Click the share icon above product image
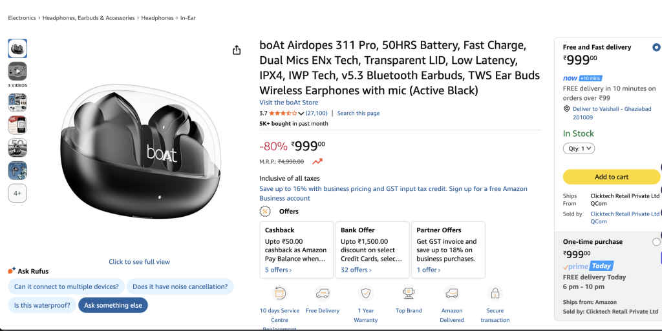Image resolution: width=662 pixels, height=331 pixels. pyautogui.click(x=237, y=50)
